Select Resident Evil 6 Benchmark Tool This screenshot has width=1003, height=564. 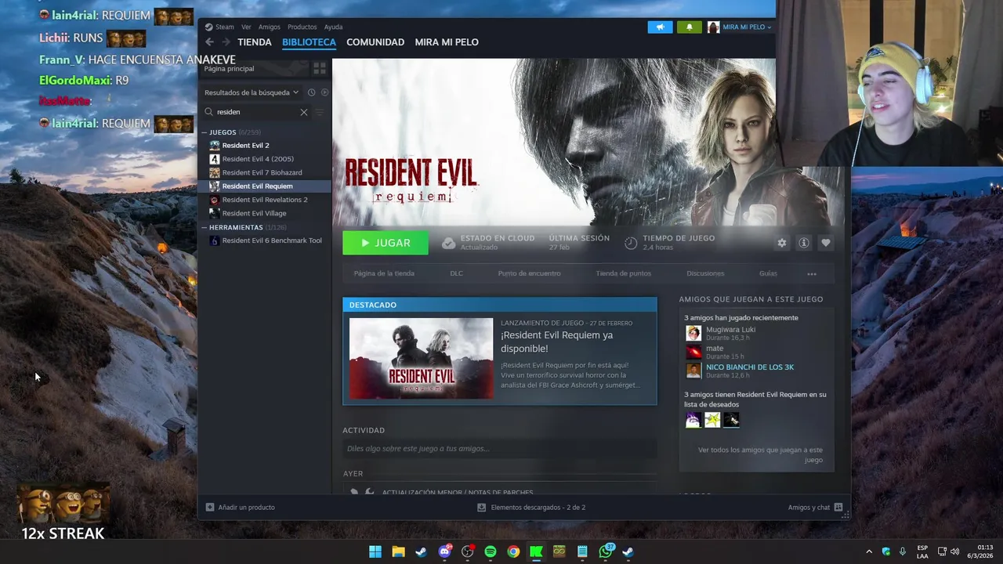[265, 240]
